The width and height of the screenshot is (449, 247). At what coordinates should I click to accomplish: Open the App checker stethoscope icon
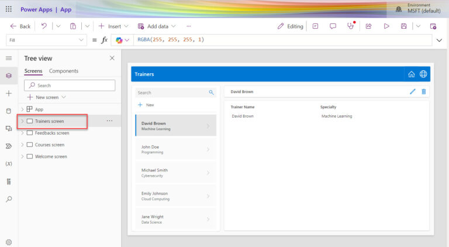pos(351,26)
